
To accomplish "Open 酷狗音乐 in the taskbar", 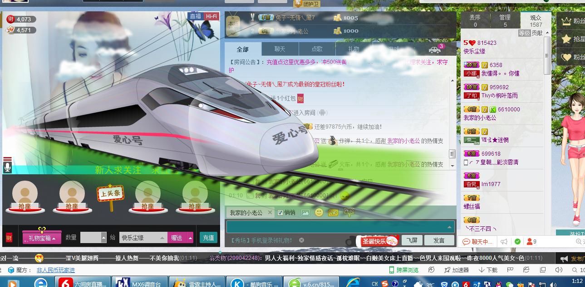I will (x=254, y=282).
